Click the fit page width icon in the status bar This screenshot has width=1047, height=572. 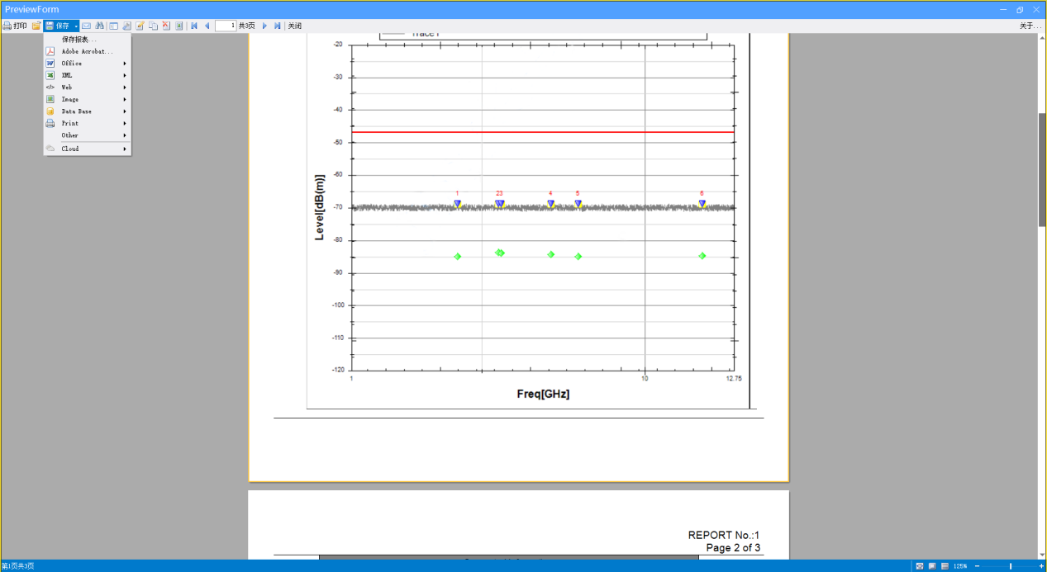click(920, 566)
